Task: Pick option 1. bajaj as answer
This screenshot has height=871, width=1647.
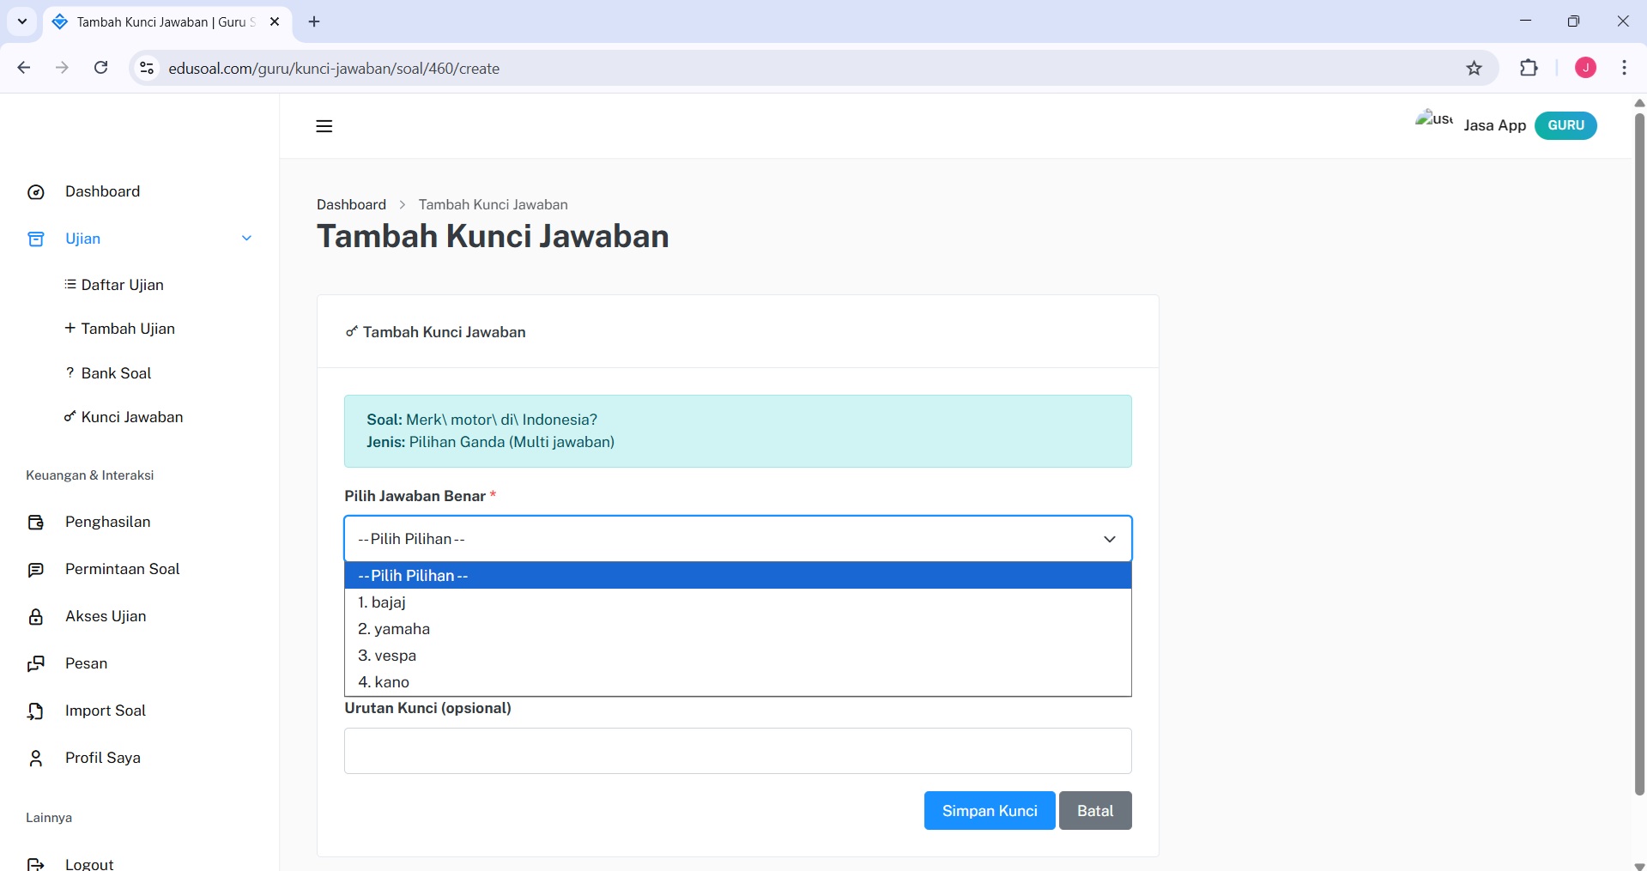Action: pos(382,602)
